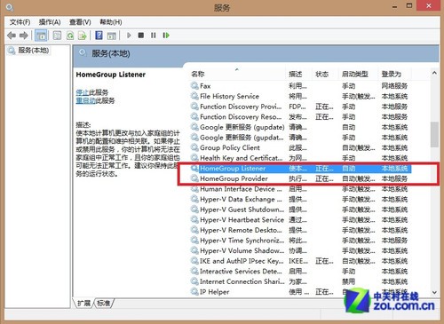Sort the list by the 启动类型 column header
This screenshot has height=324, width=444.
[358, 74]
